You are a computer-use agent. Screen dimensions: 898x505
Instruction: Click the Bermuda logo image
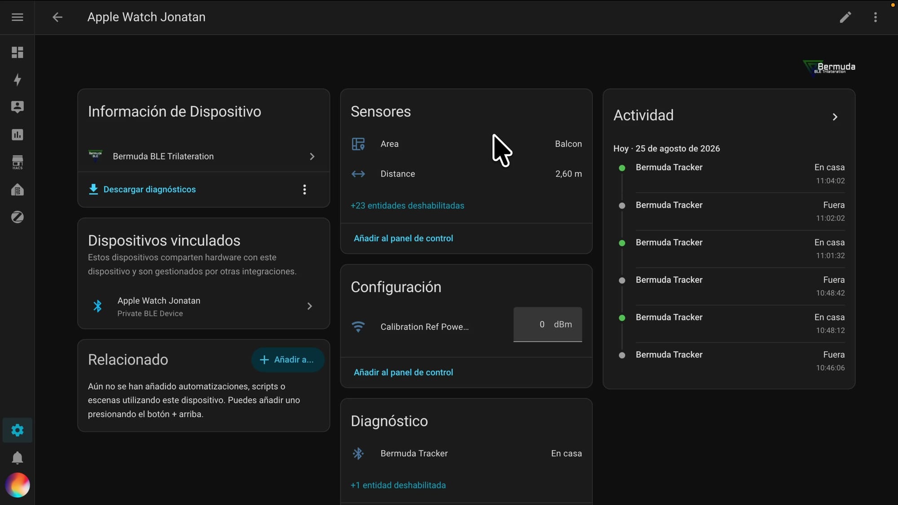point(829,67)
